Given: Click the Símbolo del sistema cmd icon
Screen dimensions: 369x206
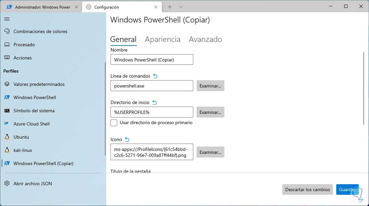Looking at the screenshot, I should (7, 111).
